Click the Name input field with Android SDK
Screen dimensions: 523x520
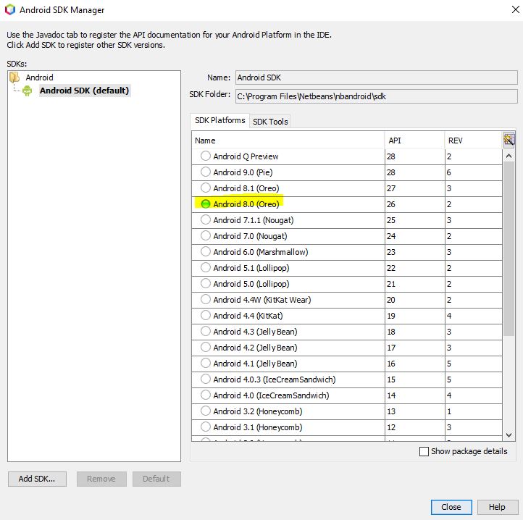(376, 77)
